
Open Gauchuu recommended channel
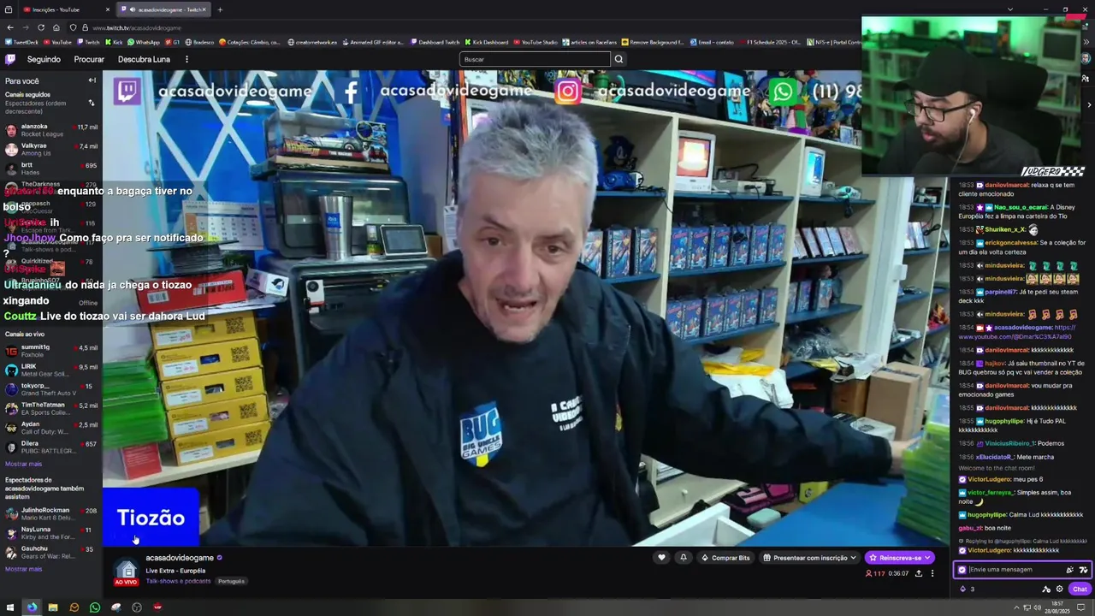point(51,552)
